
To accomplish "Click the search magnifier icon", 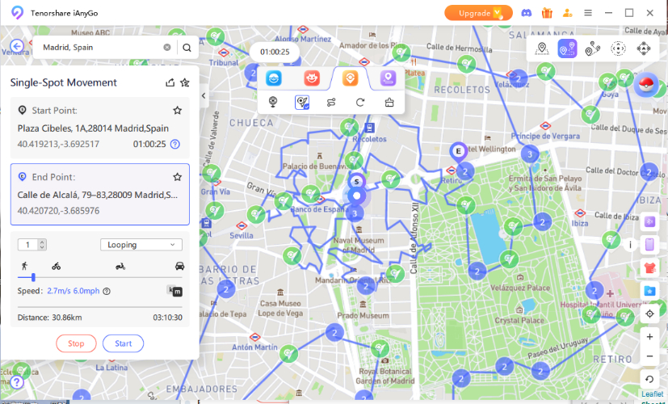I will click(x=187, y=48).
